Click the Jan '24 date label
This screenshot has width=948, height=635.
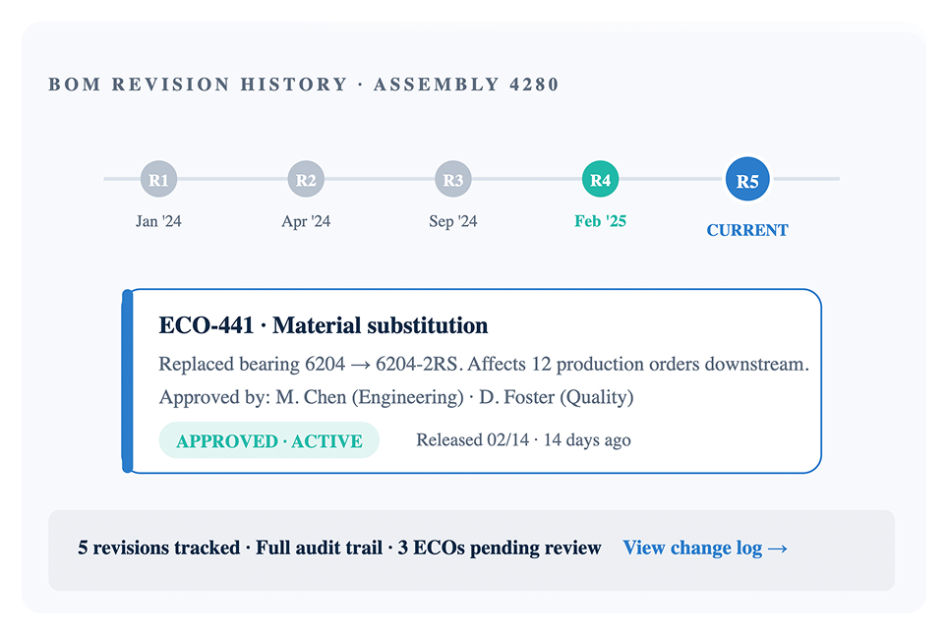[158, 221]
